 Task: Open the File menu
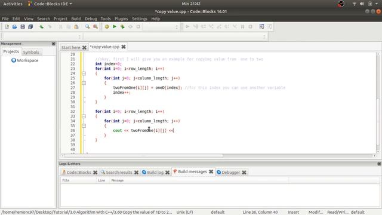[x=5, y=19]
